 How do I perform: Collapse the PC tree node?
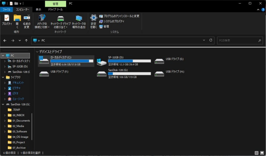(3, 56)
